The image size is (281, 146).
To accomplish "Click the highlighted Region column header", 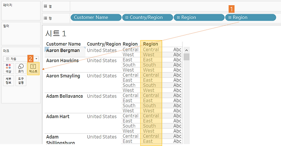I will point(151,44).
